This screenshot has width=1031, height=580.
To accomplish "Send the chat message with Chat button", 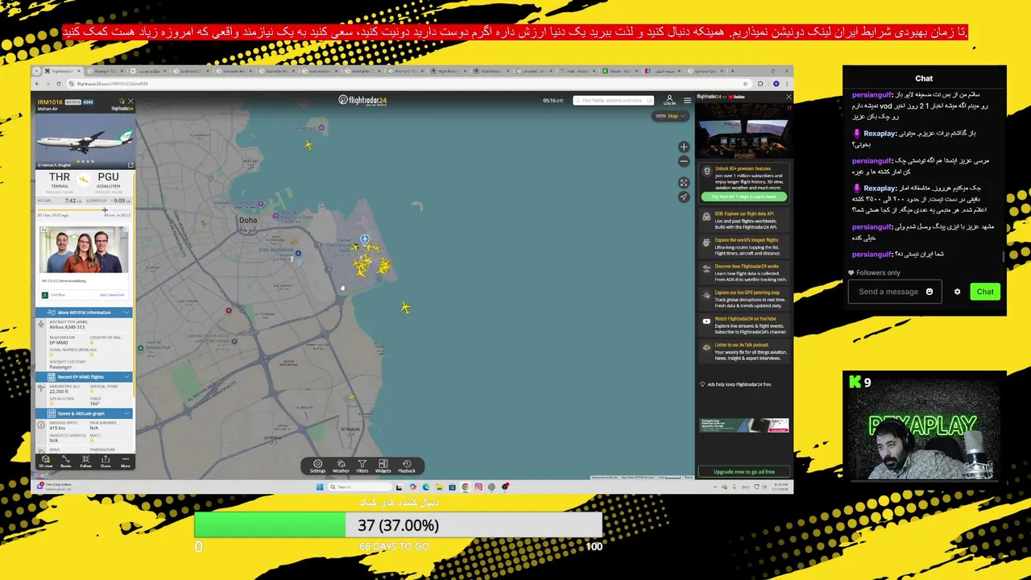I will click(985, 292).
